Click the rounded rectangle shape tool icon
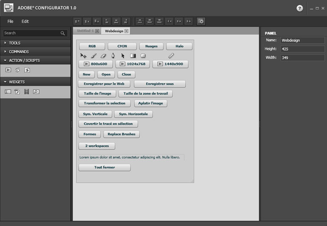The width and height of the screenshot is (327, 226). coord(143,56)
